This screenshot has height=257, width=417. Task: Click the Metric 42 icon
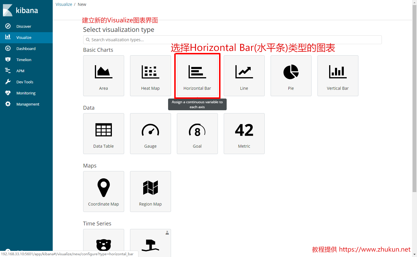[x=244, y=130]
